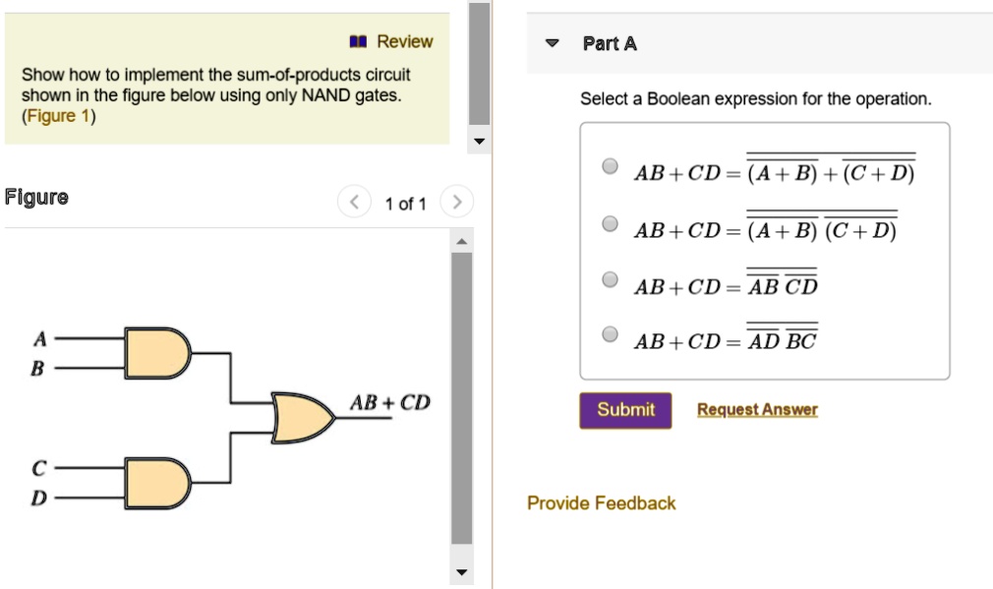Choose the (A+B)(C+D) complemented answer option

coord(610,225)
